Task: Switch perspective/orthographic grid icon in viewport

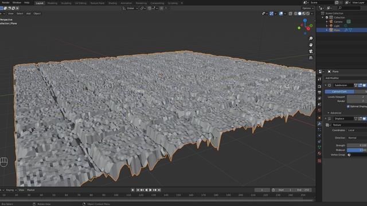Action: click(311, 58)
